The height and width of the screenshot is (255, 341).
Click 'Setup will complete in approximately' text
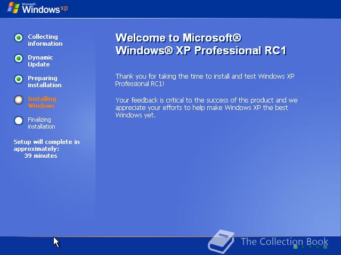point(46,145)
